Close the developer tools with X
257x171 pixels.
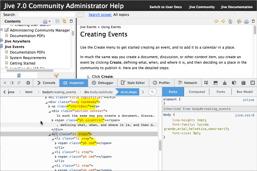(5, 83)
